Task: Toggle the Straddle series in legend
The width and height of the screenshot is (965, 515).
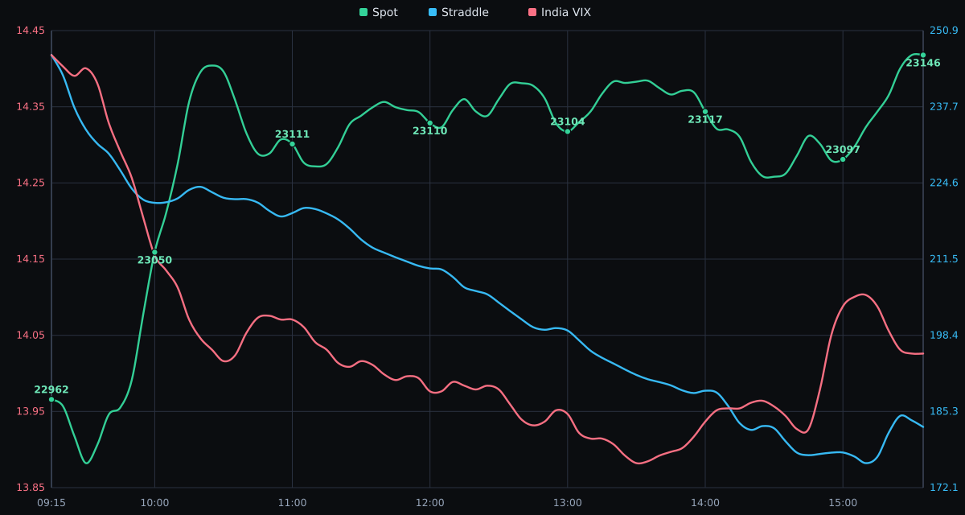Action: [458, 12]
